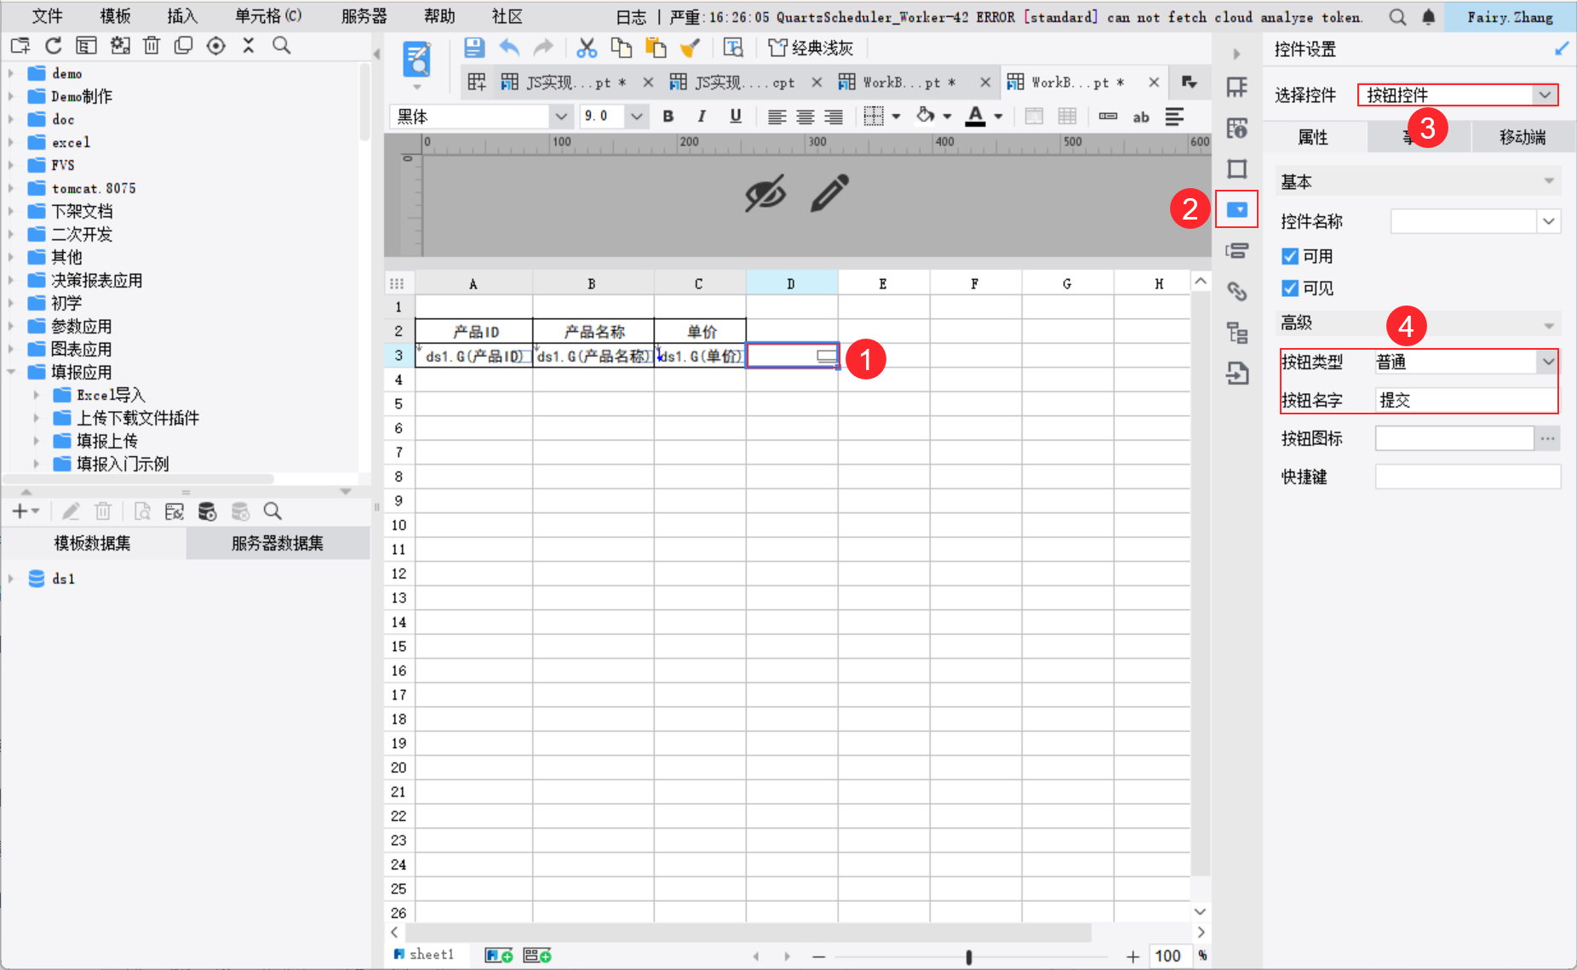Click the font color A swatch
The height and width of the screenshot is (970, 1577).
[x=976, y=117]
